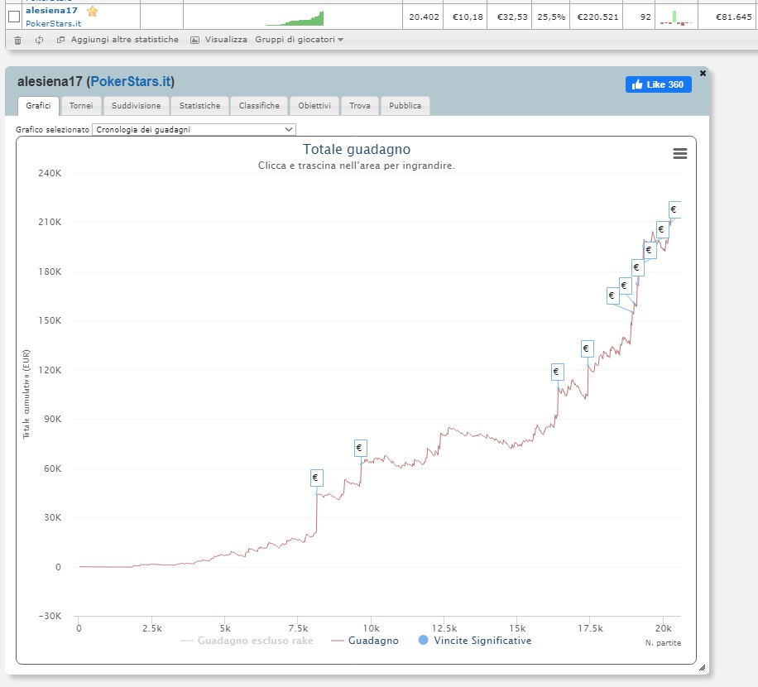Expand the Gruppi di giocatori dropdown
The image size is (758, 687).
click(300, 40)
